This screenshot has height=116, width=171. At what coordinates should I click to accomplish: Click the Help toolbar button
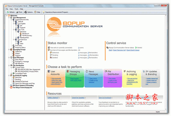click(x=37, y=12)
